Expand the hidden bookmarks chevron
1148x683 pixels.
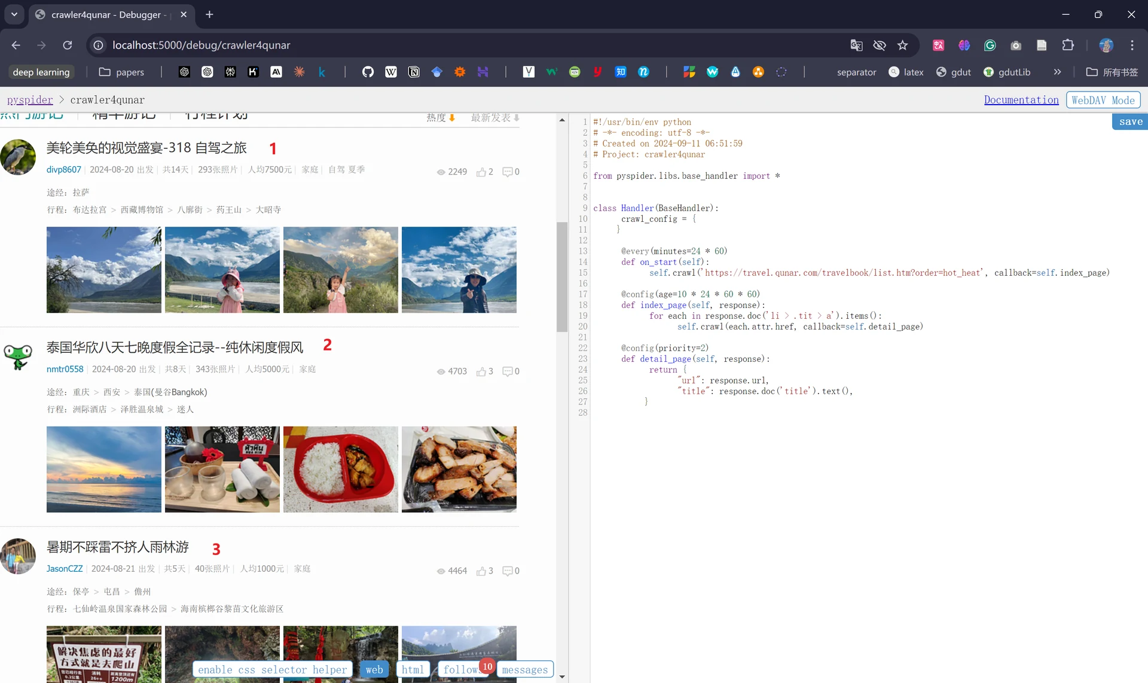coord(1057,72)
